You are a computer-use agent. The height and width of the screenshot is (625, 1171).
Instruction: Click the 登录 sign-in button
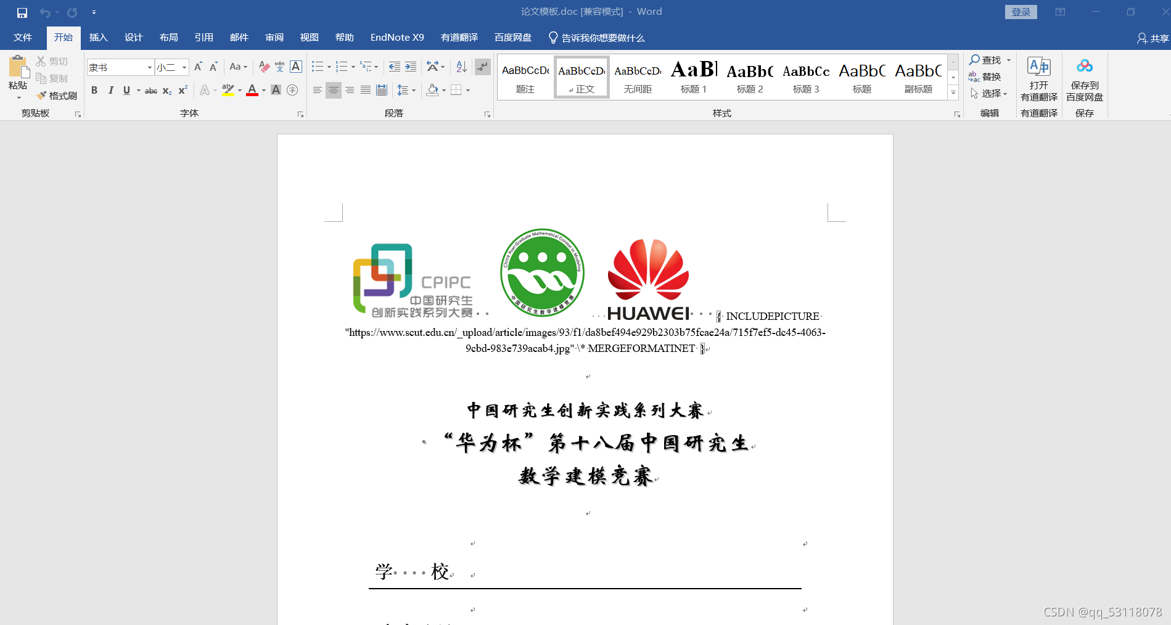pyautogui.click(x=1021, y=12)
